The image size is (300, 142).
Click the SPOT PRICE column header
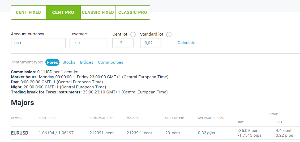coord(48,118)
